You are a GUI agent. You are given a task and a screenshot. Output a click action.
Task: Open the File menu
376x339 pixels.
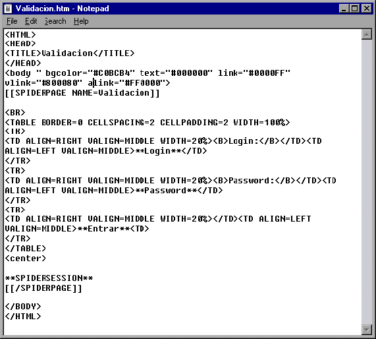pos(12,21)
